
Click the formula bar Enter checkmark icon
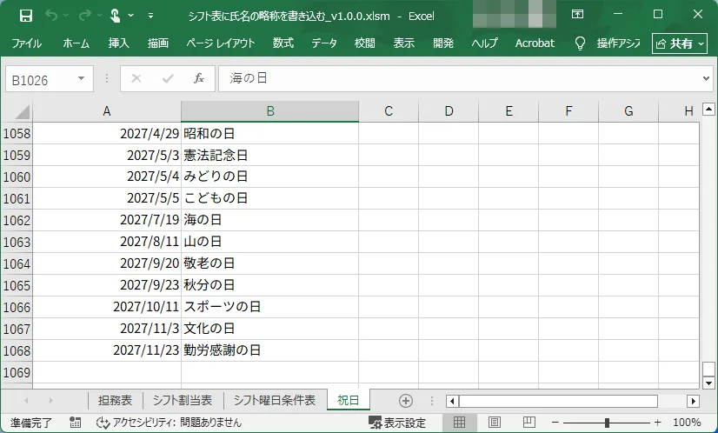click(x=168, y=78)
